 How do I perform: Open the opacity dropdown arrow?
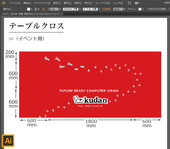pyautogui.click(x=125, y=9)
